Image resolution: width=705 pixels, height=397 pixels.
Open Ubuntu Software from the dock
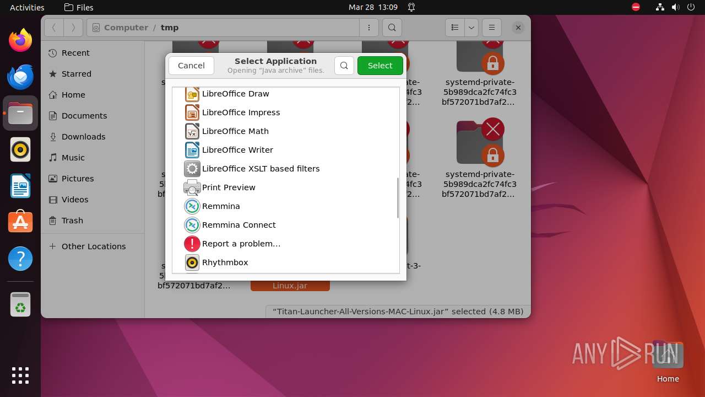click(x=20, y=222)
